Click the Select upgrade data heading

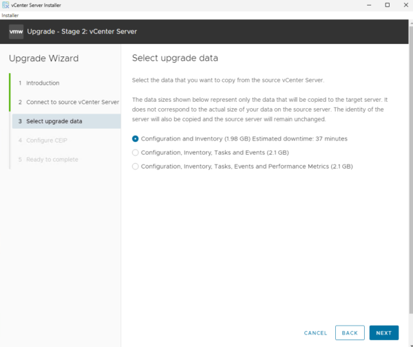point(175,58)
